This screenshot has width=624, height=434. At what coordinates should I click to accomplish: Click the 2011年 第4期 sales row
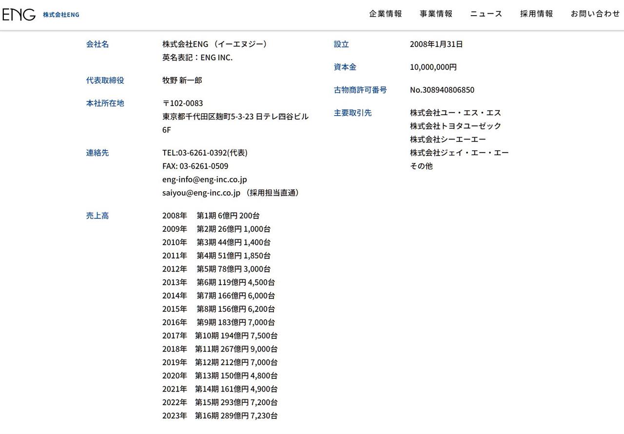click(x=216, y=256)
